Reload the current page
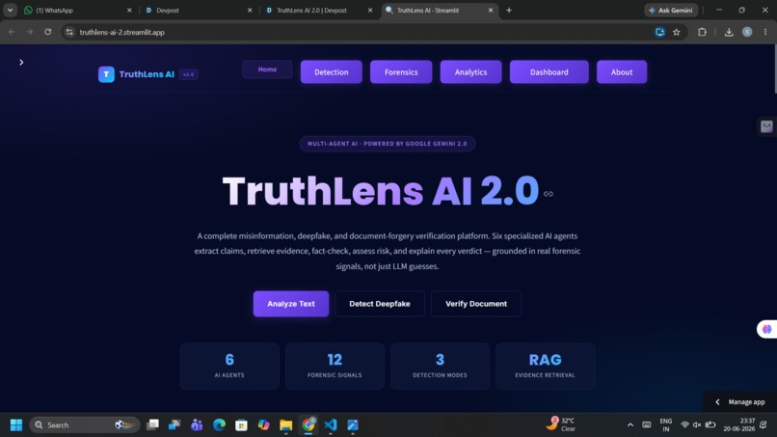777x437 pixels. point(47,32)
